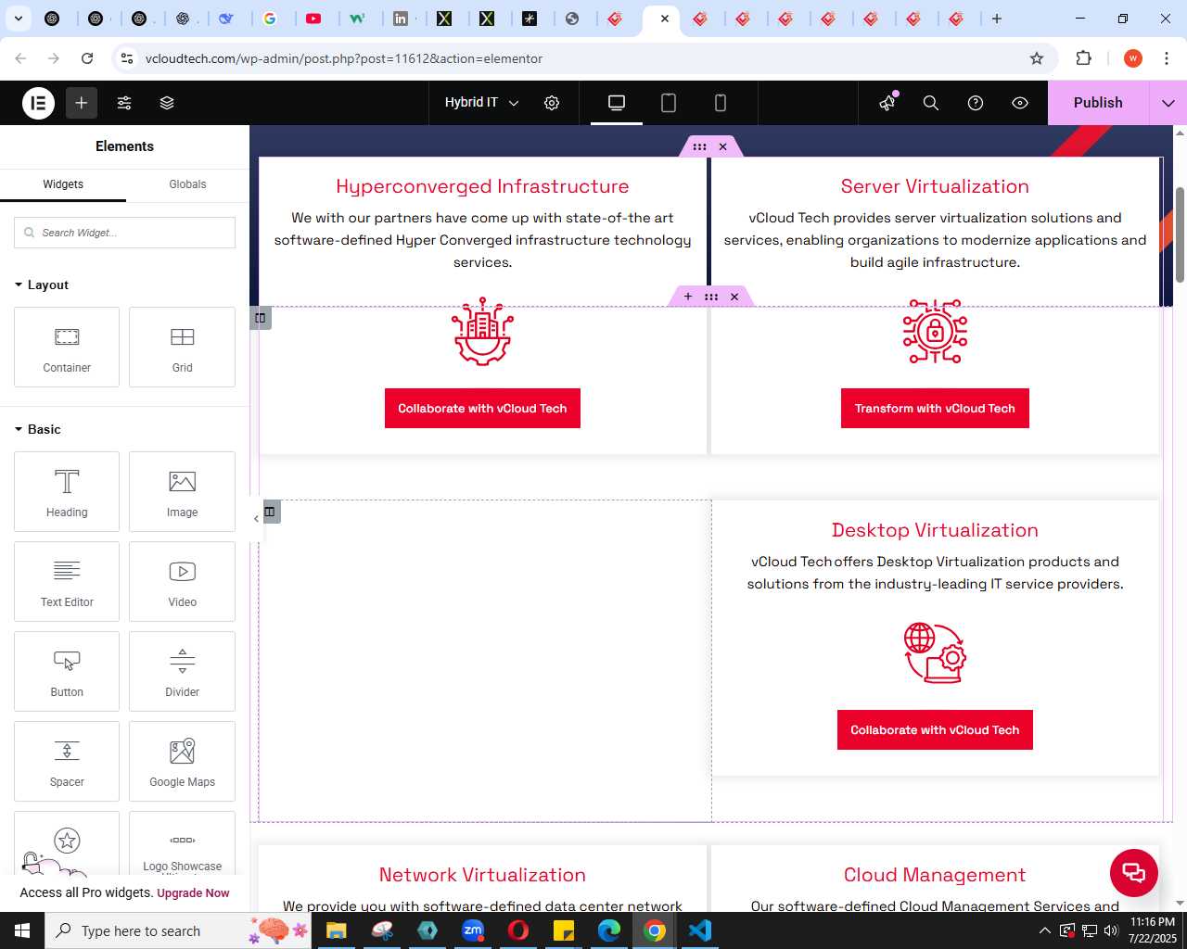Click the Add Element plus button

pyautogui.click(x=82, y=103)
